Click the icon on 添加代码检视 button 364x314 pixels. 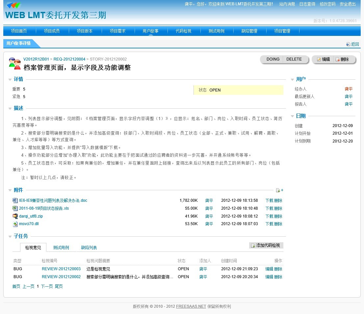[x=253, y=246]
